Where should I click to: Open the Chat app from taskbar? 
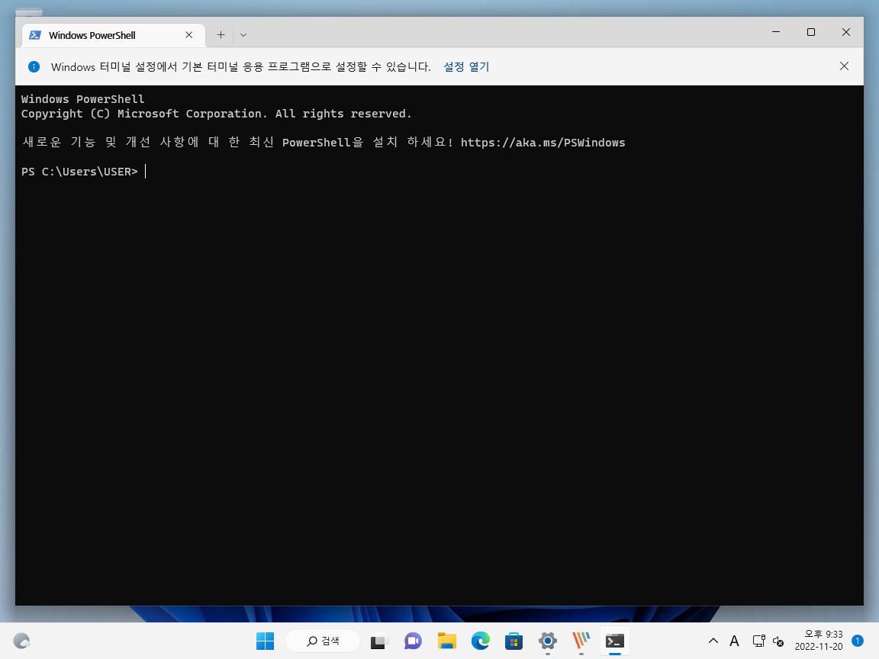(x=413, y=641)
